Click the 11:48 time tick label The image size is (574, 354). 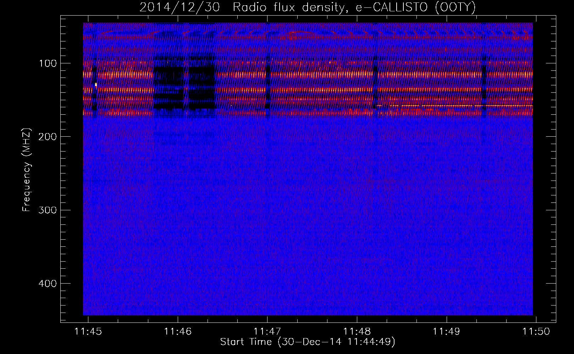tap(357, 331)
